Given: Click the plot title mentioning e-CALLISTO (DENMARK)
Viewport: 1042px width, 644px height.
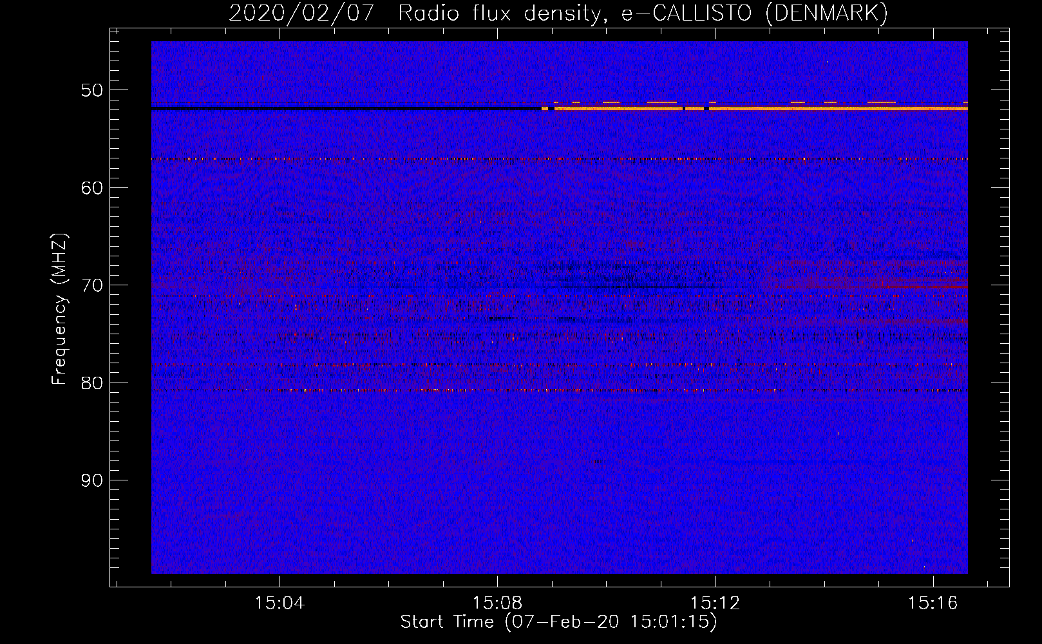Looking at the screenshot, I should (x=558, y=13).
